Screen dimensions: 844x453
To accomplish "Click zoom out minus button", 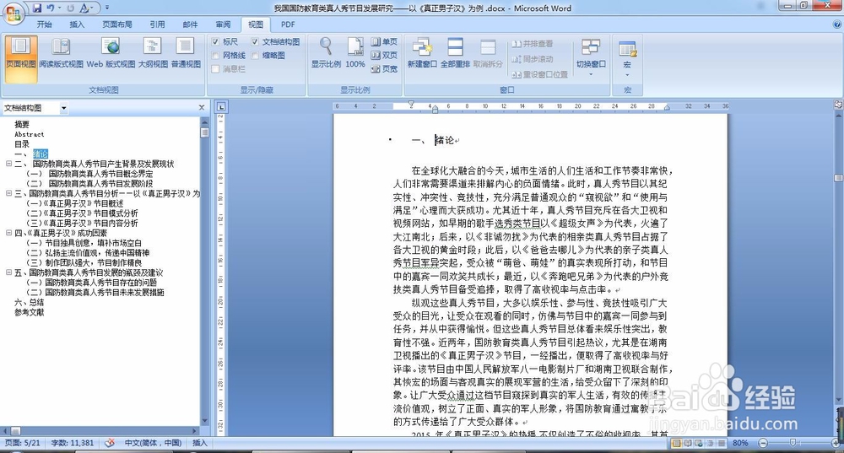I will click(x=763, y=443).
